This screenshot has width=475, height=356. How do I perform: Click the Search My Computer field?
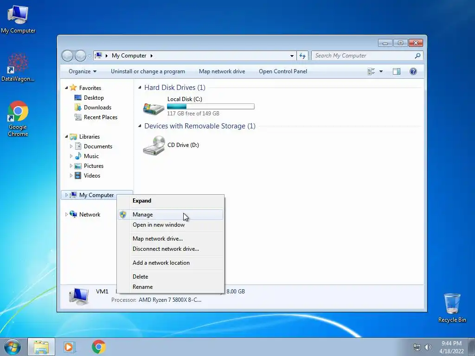pyautogui.click(x=364, y=56)
